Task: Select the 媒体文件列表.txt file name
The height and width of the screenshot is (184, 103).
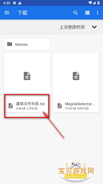Action: [30, 104]
